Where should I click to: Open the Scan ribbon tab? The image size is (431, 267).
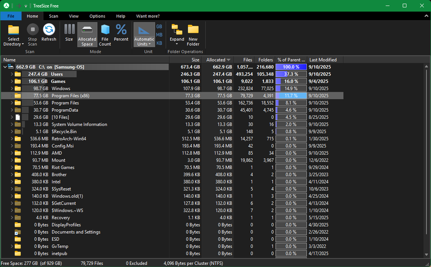[x=53, y=16]
